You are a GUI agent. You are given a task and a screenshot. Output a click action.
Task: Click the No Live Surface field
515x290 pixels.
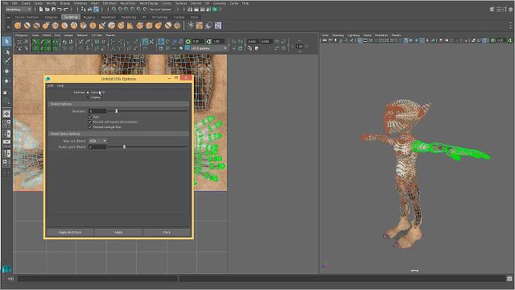coord(161,9)
